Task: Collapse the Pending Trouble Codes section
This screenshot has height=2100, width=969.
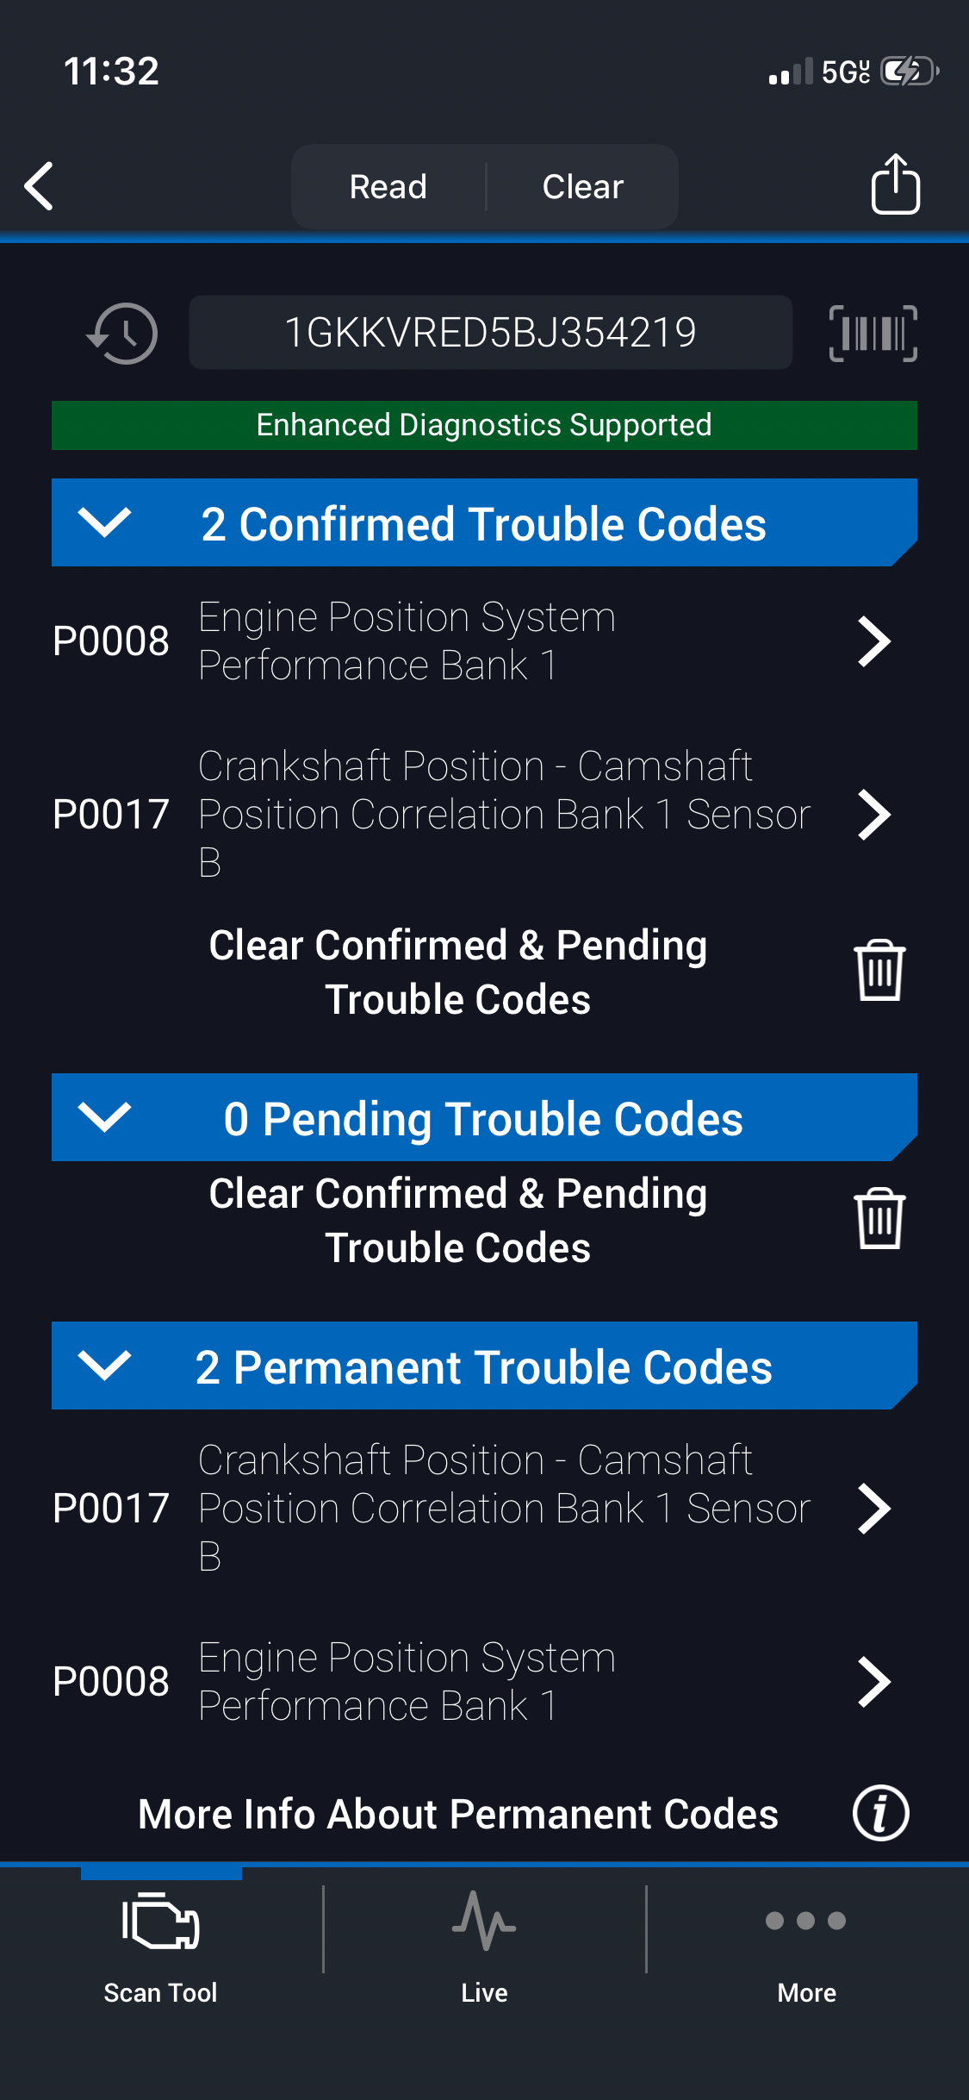Action: click(104, 1117)
